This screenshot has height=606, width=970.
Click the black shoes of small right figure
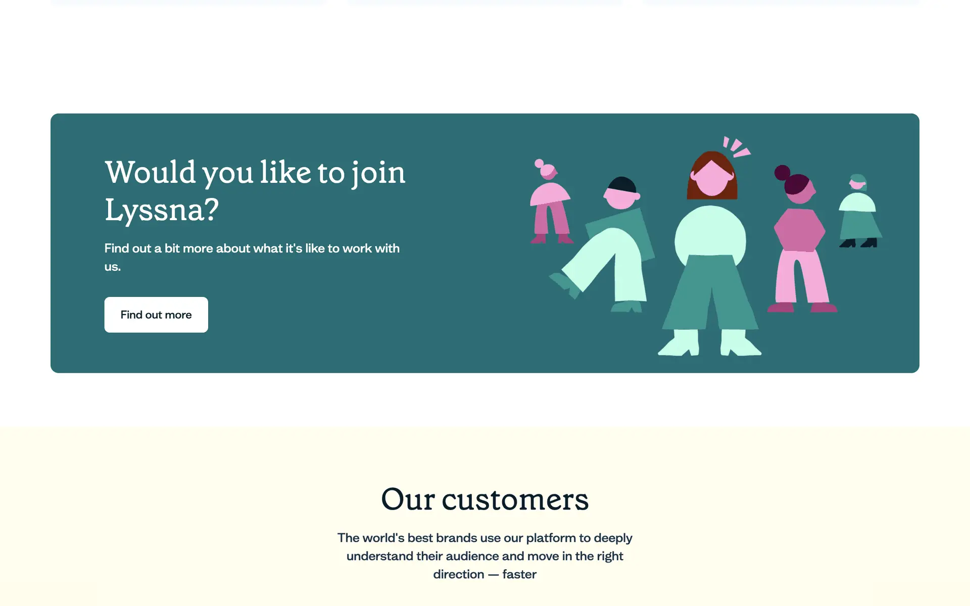(858, 243)
